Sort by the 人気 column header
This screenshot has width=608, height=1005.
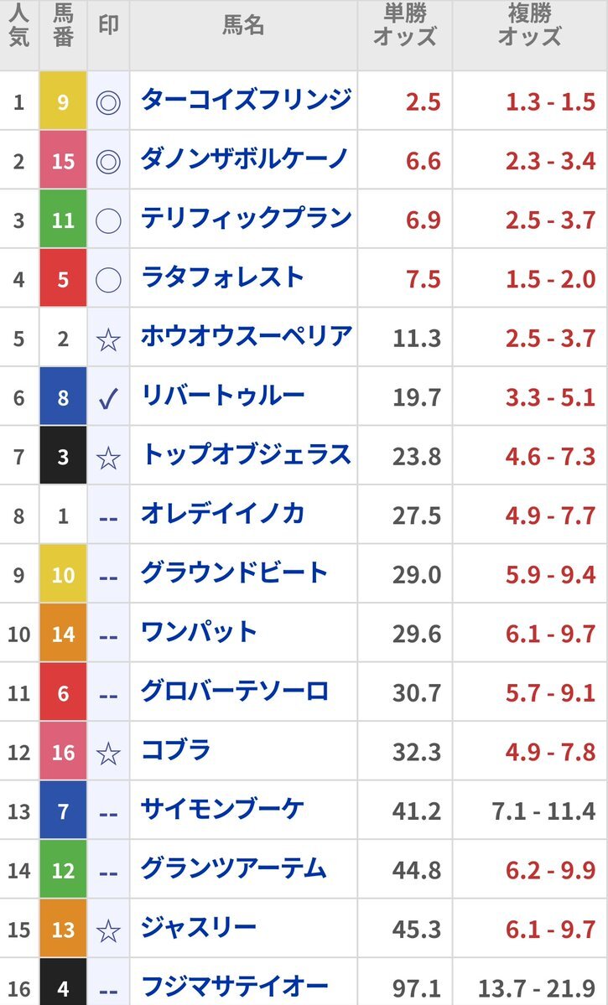19,26
